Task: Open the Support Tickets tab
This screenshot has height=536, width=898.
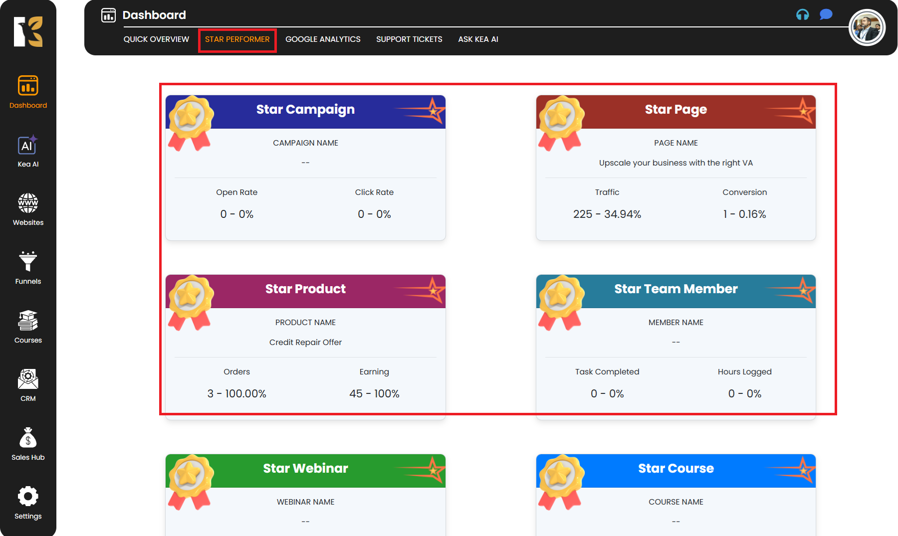Action: pos(409,39)
